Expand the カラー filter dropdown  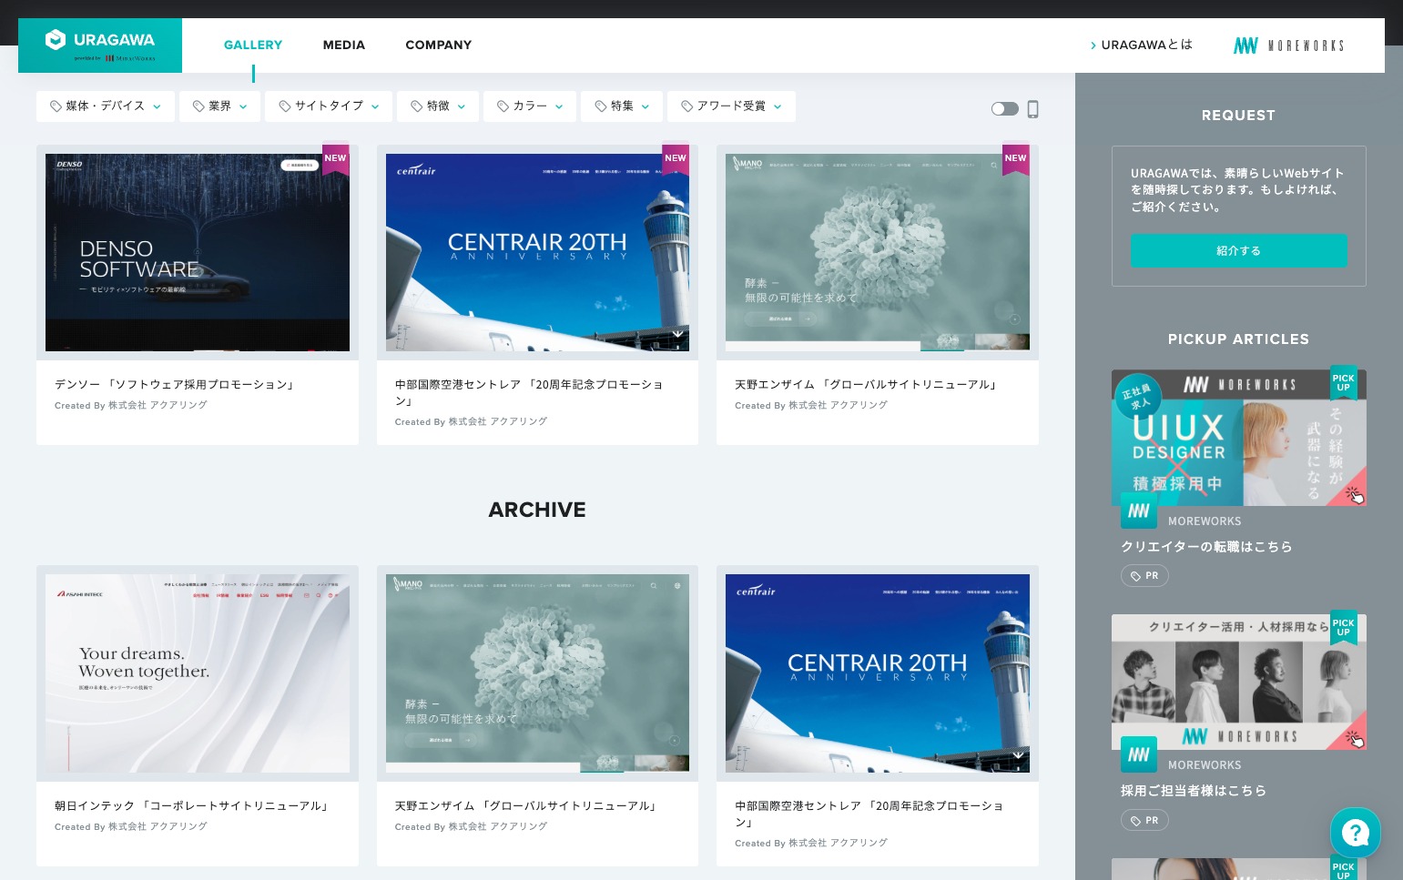[530, 106]
